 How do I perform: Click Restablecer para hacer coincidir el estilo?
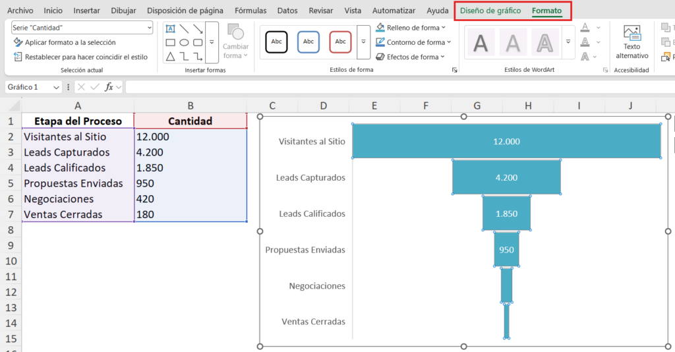point(80,57)
